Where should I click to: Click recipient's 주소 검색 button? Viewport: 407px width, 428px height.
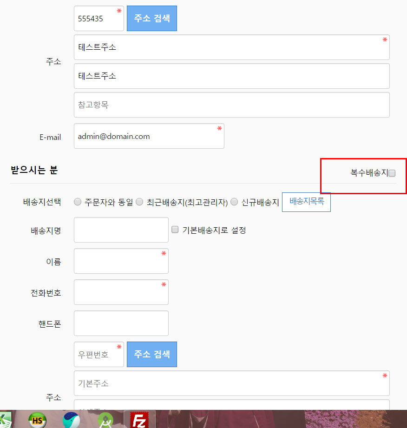(x=151, y=354)
